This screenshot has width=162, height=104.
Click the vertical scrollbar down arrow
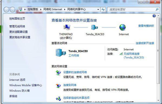tap(158, 100)
